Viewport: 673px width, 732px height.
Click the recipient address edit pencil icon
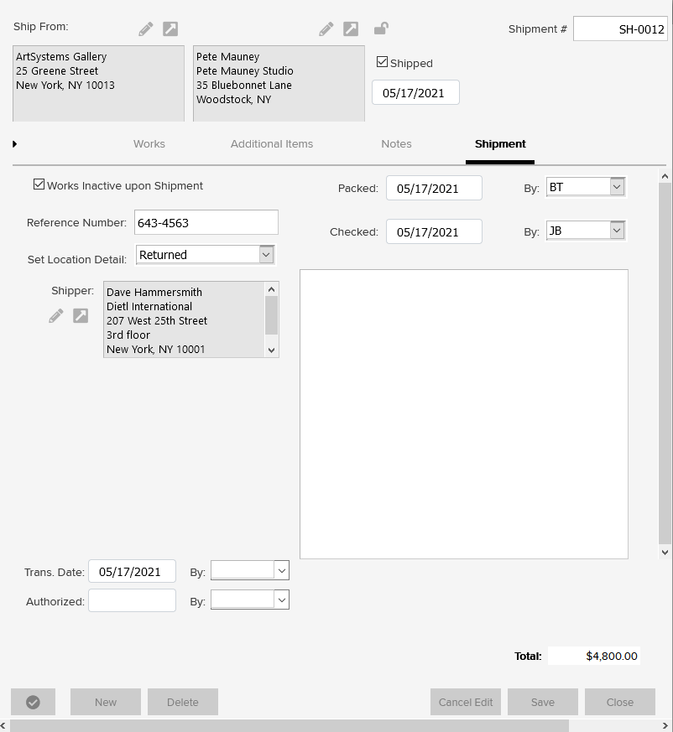(x=326, y=29)
